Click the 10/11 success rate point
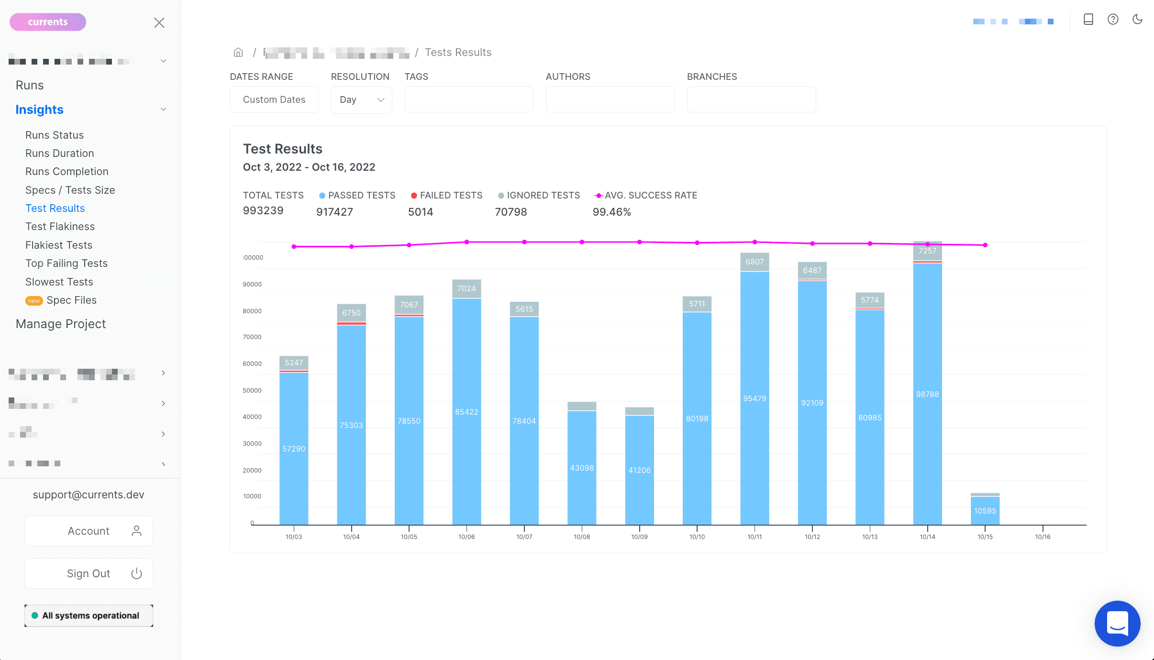 coord(755,242)
